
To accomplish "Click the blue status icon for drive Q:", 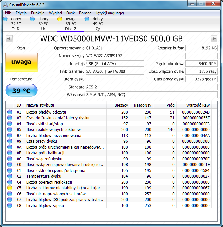I will (87, 19).
